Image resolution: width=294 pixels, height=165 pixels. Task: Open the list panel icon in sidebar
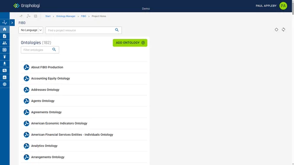(4, 50)
